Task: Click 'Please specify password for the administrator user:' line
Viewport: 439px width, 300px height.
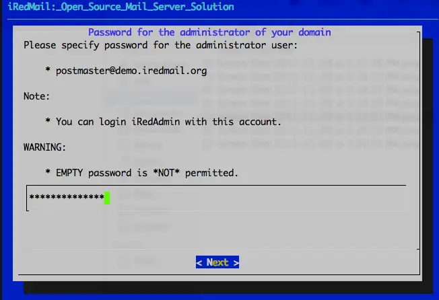Action: pyautogui.click(x=161, y=45)
